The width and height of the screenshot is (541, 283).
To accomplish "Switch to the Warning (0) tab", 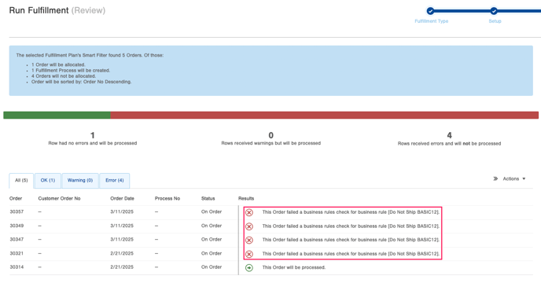I will click(x=80, y=181).
